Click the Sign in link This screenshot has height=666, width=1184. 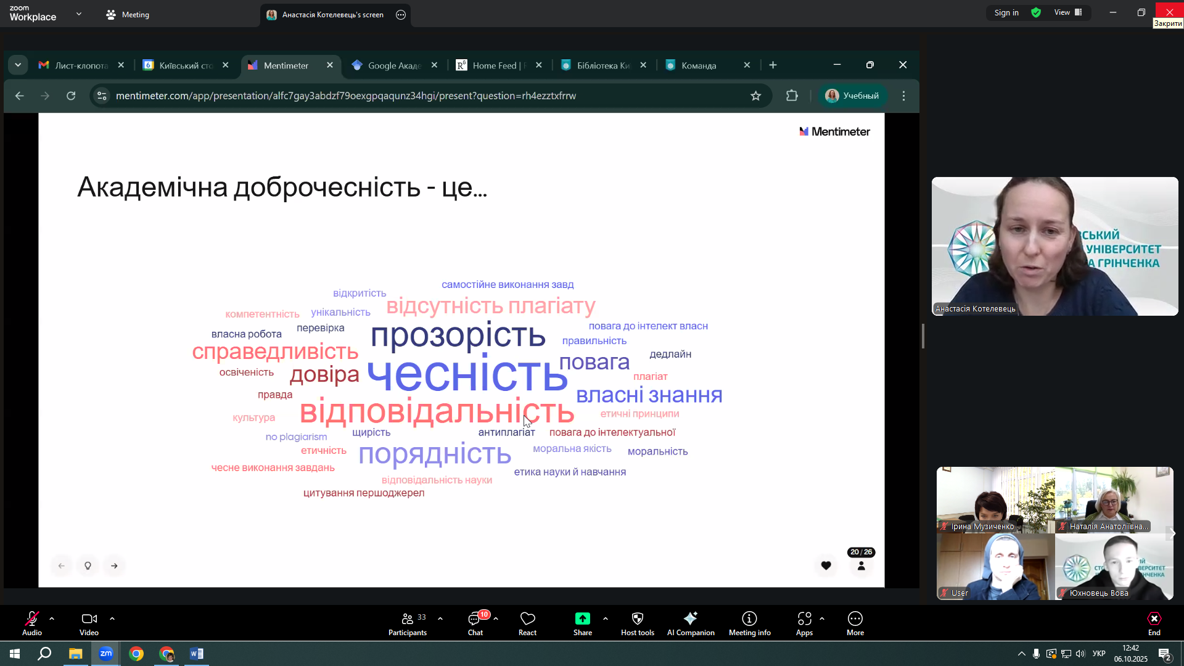point(1006,12)
